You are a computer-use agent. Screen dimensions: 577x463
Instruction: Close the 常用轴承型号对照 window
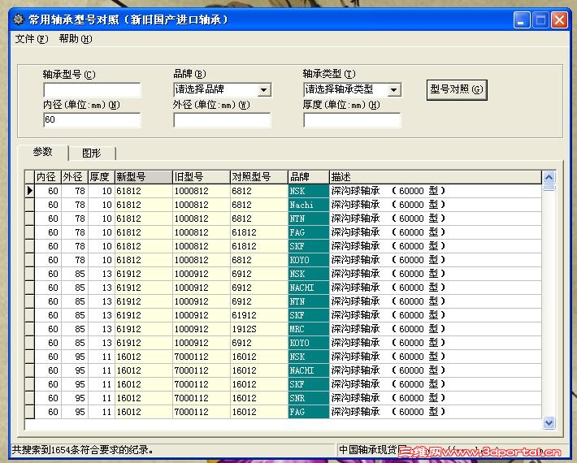[559, 19]
